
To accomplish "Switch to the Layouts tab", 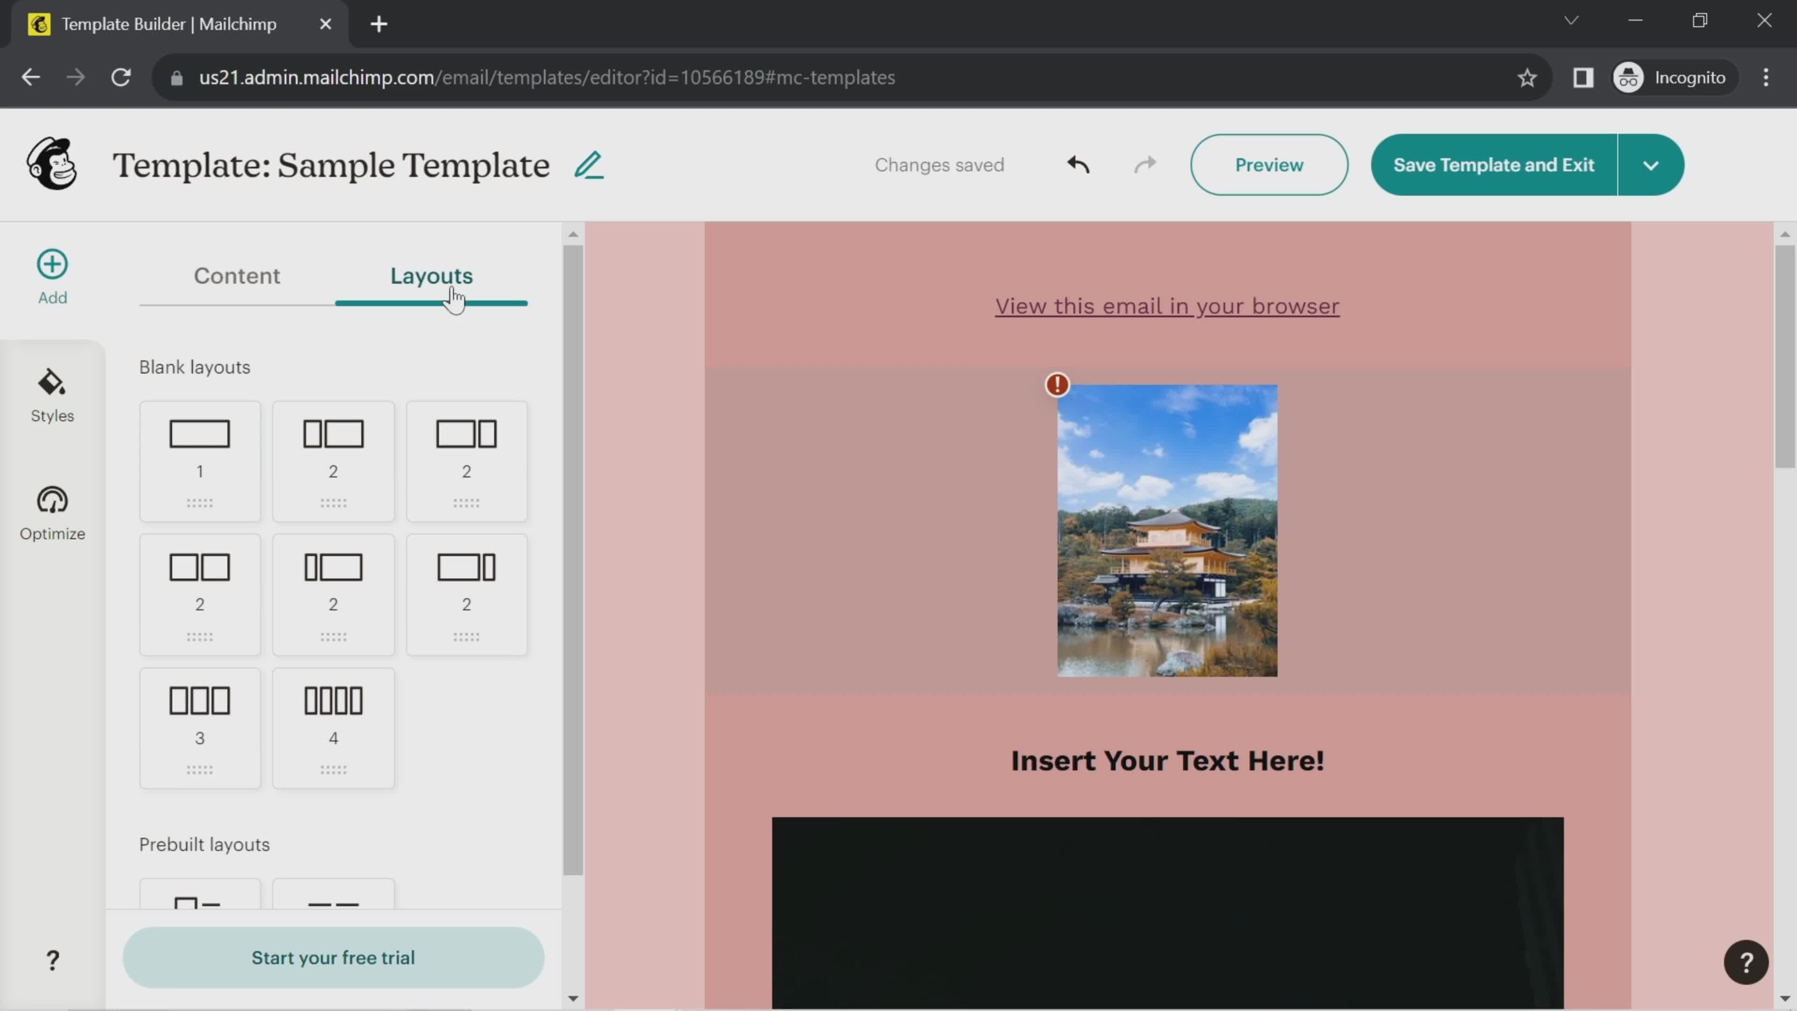I will [x=431, y=274].
